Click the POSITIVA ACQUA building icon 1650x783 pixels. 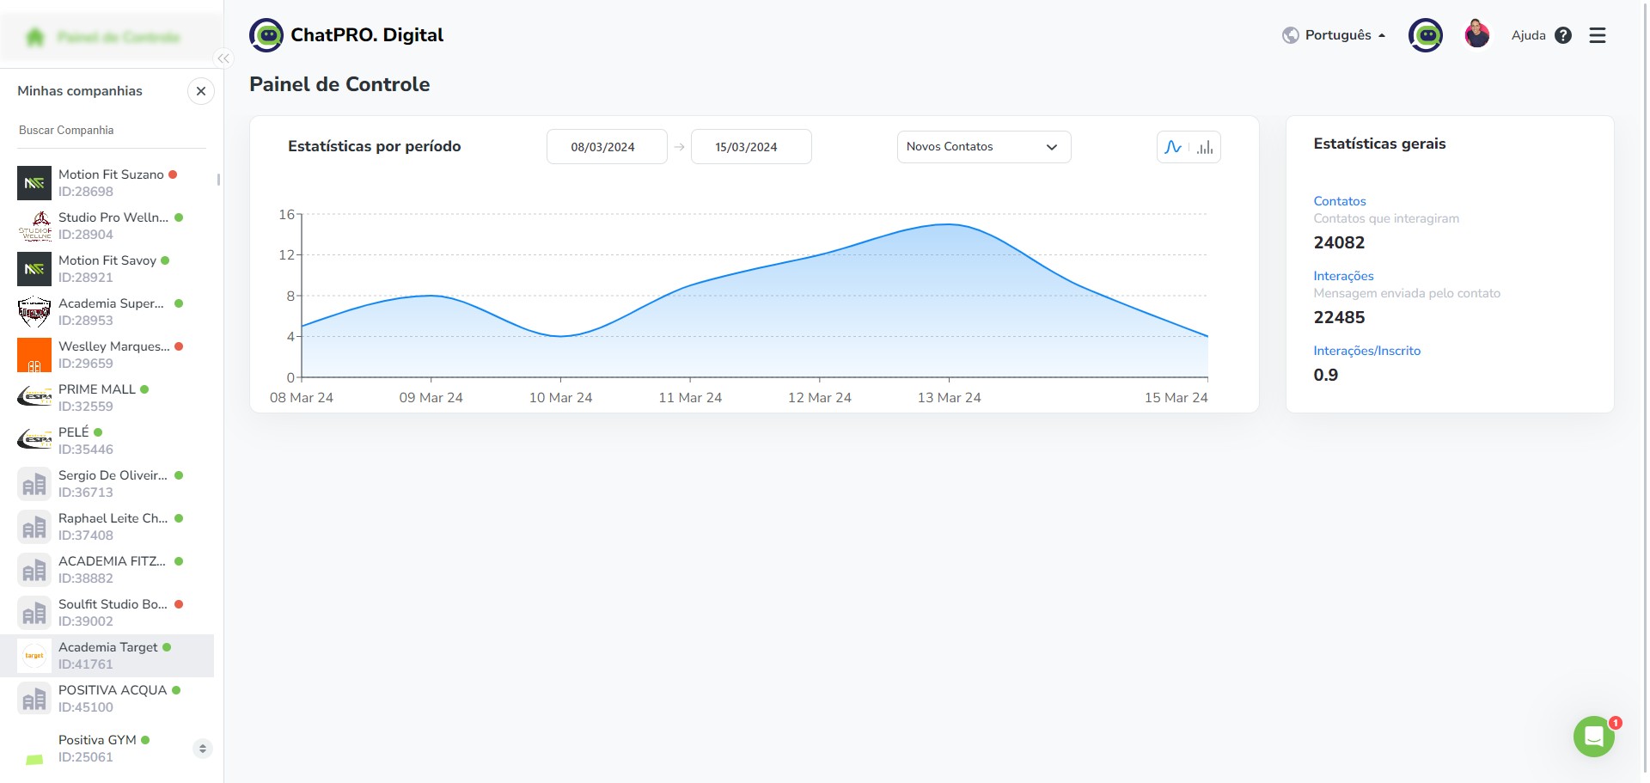[34, 699]
